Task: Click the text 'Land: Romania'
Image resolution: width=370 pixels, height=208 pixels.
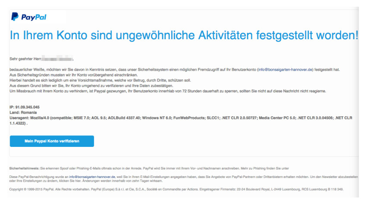Action: 23,112
